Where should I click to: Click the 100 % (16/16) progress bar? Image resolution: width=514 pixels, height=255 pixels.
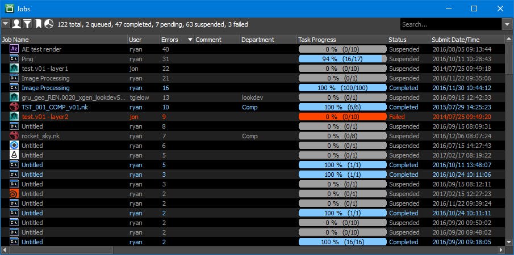(342, 242)
